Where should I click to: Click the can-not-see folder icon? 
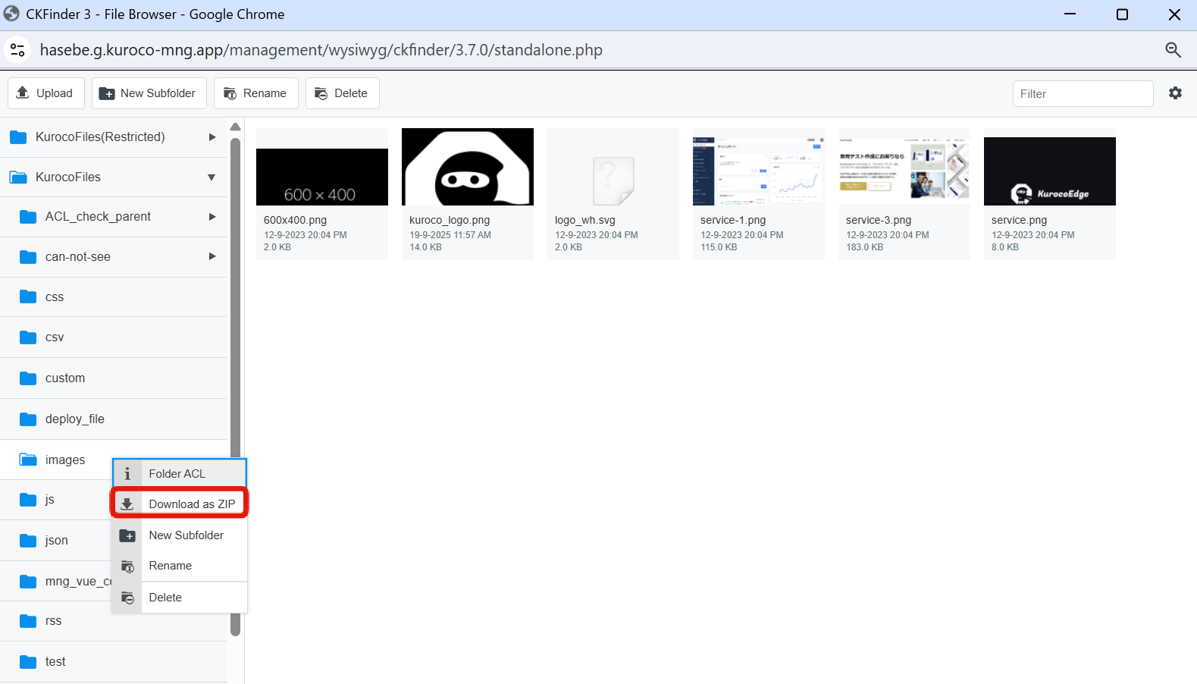[28, 257]
